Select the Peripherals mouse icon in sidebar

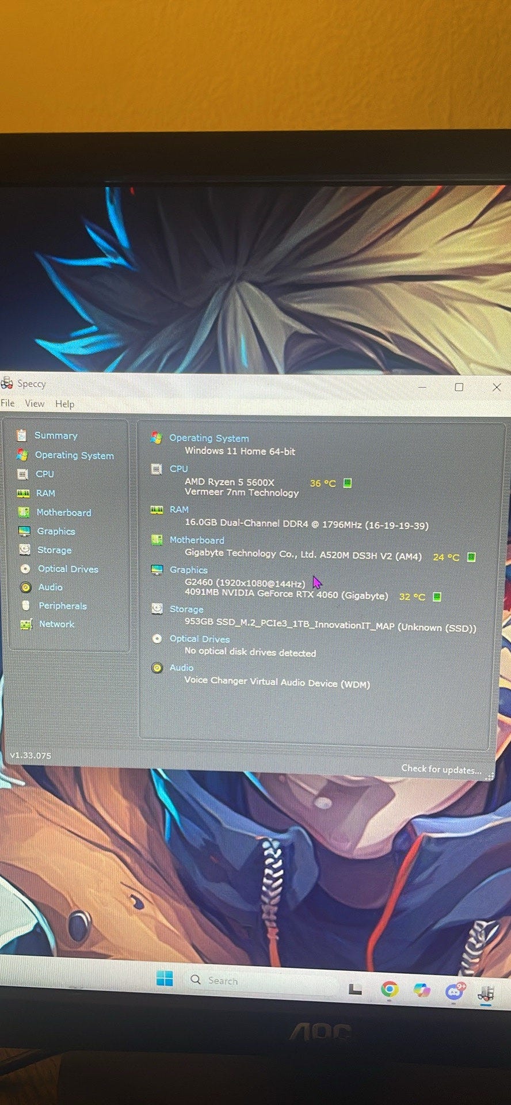click(x=25, y=605)
